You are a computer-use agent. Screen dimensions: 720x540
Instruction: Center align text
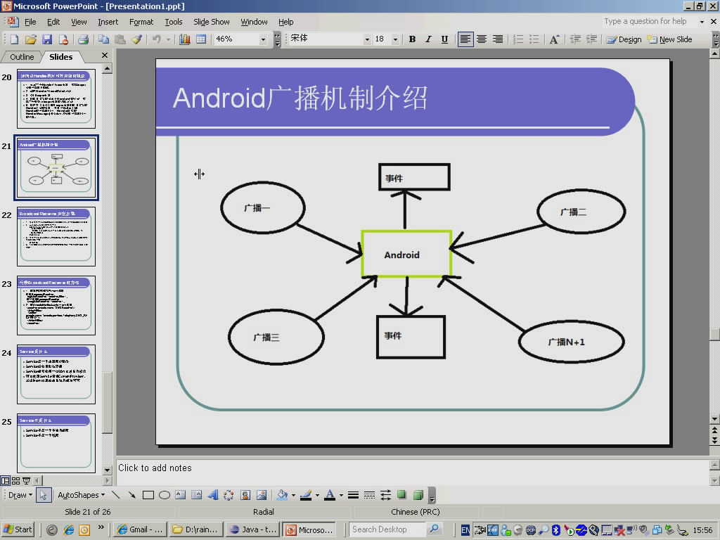tap(481, 39)
